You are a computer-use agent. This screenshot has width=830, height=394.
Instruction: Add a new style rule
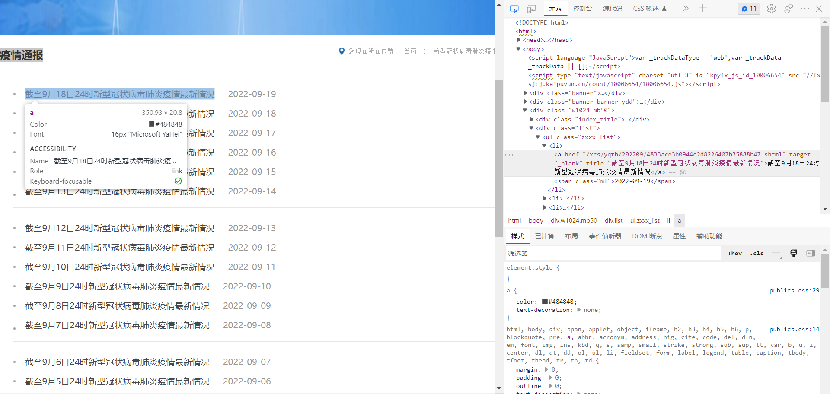[776, 254]
